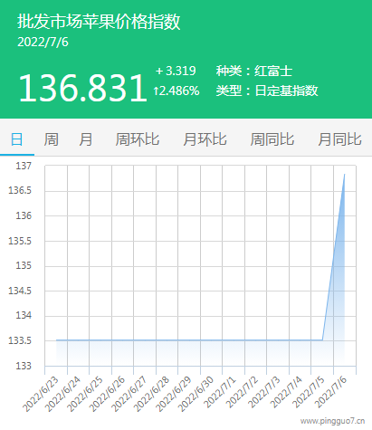The width and height of the screenshot is (372, 430).
Task: Select the 日 daily tab
Action: (x=17, y=139)
